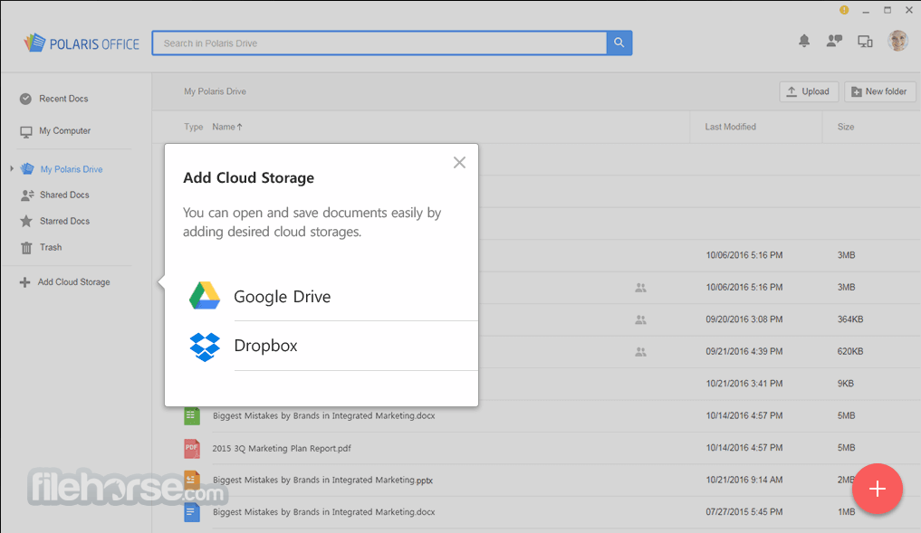
Task: Click the blue docx file icon
Action: tap(191, 512)
